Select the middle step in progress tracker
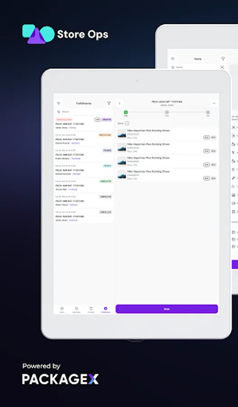Screen dimensions: 238x407 (167, 113)
